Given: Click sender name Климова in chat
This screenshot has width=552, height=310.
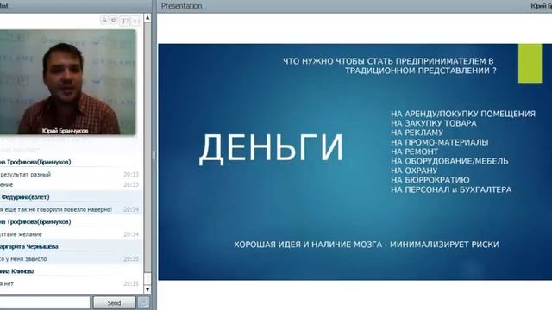Looking at the screenshot, I should 22,271.
